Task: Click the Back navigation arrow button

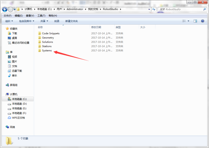Action: click(x=5, y=9)
